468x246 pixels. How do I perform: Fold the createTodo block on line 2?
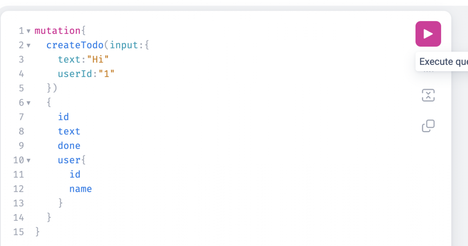(29, 45)
